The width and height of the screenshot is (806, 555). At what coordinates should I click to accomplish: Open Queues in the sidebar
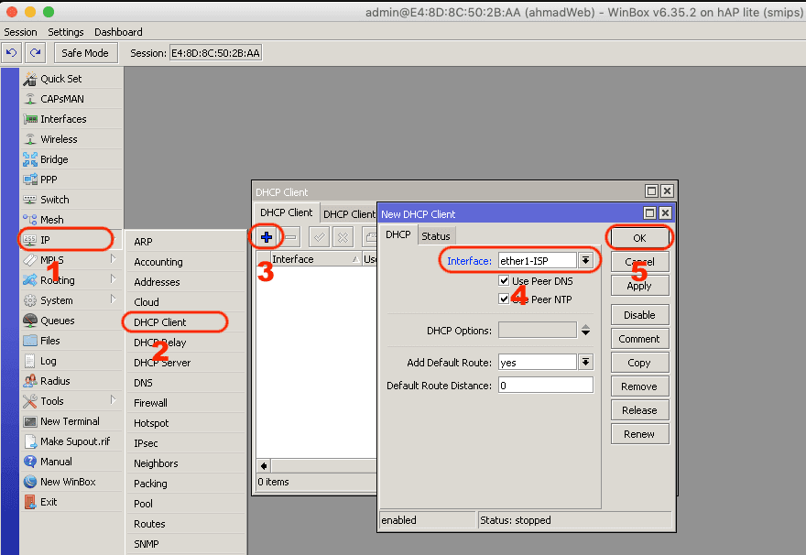point(71,321)
